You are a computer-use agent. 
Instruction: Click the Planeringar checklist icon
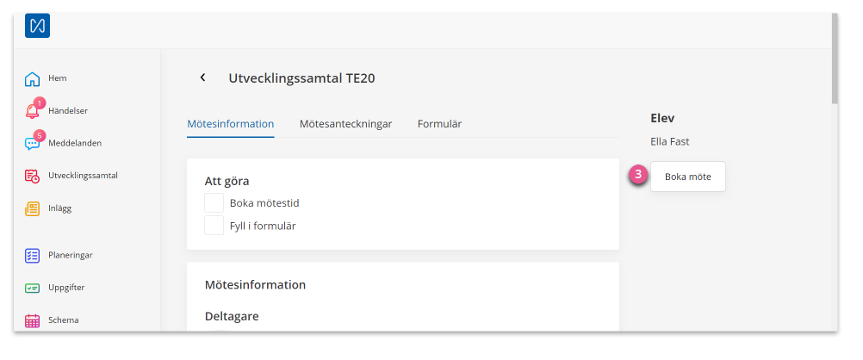[x=33, y=256]
